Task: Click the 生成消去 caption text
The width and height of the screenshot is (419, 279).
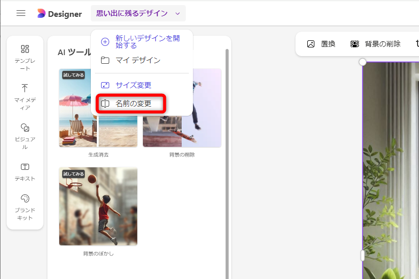Action: tap(98, 155)
